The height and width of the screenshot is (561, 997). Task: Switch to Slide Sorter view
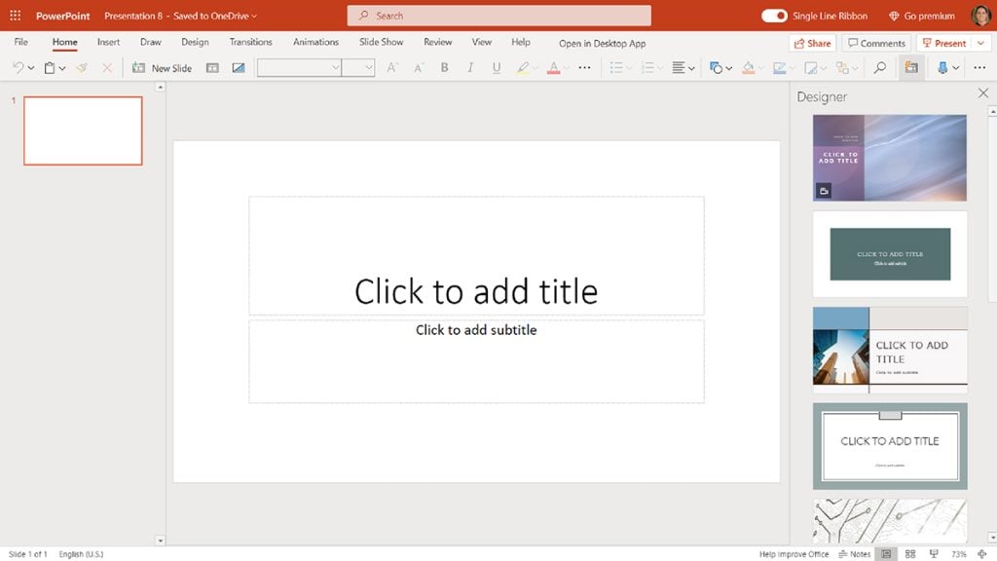910,553
